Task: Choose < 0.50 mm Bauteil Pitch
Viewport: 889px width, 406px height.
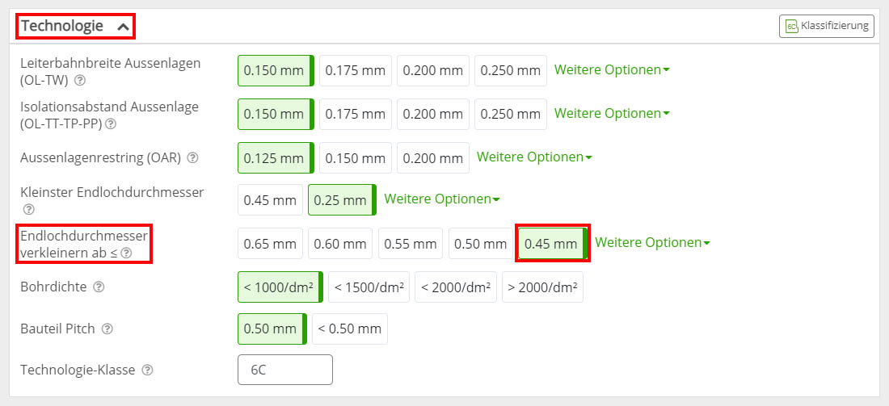Action: [349, 329]
